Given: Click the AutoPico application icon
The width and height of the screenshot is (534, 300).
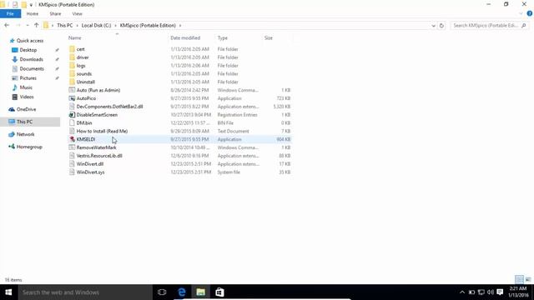Looking at the screenshot, I should 72,98.
